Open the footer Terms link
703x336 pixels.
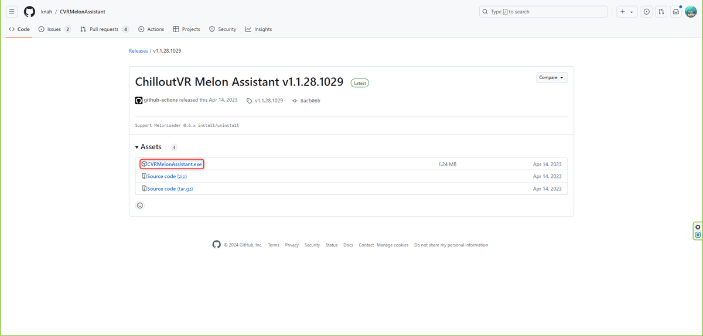pyautogui.click(x=274, y=245)
